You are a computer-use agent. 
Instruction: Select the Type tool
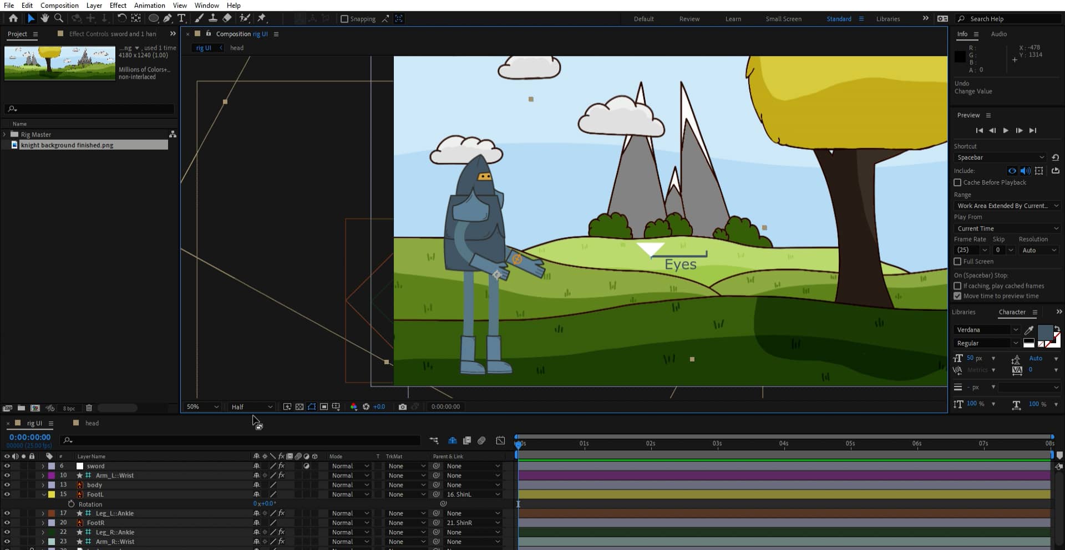click(182, 18)
